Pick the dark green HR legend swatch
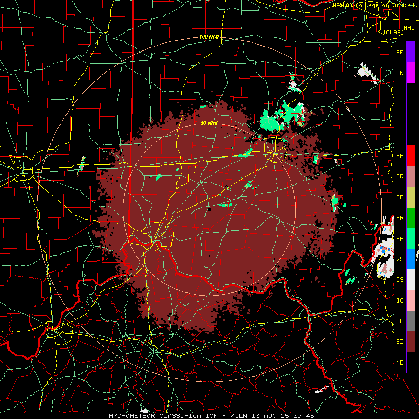419x419 pixels. point(411,218)
